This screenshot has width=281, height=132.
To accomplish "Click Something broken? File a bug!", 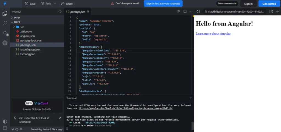I will pyautogui.click(x=47, y=129).
